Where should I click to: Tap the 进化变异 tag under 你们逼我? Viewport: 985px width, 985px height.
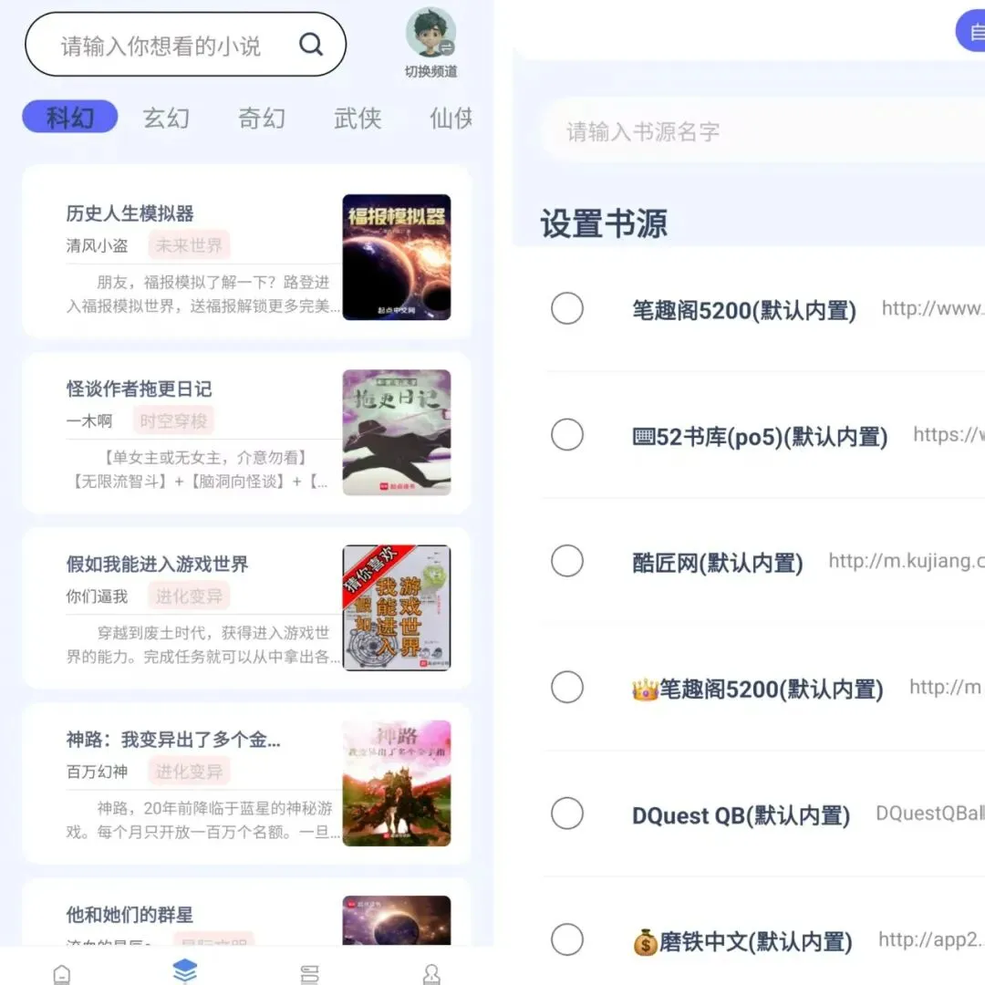189,596
